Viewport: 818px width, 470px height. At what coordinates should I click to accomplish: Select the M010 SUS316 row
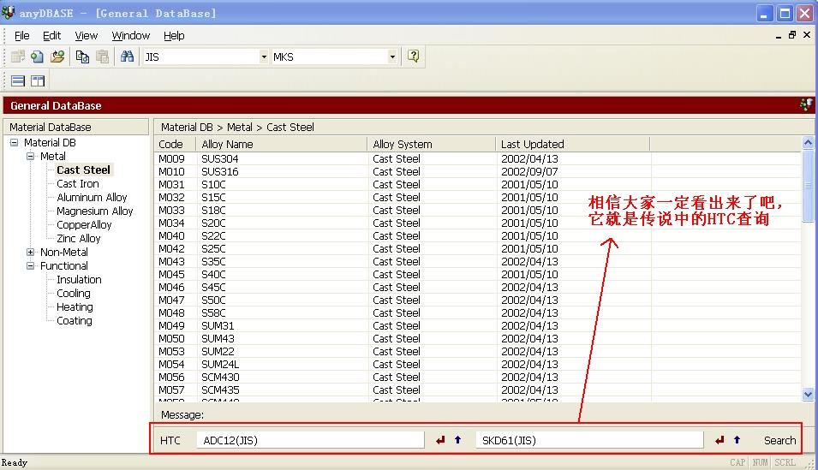478,171
